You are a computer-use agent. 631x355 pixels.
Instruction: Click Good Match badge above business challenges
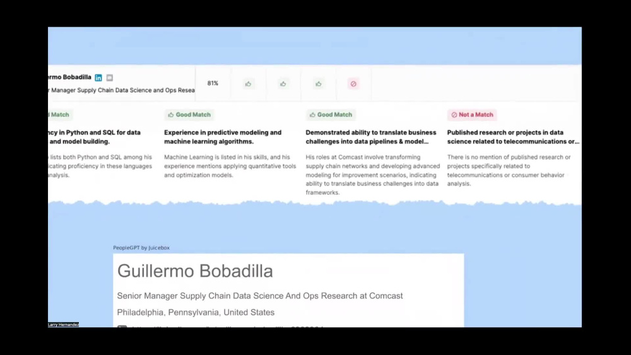point(331,115)
